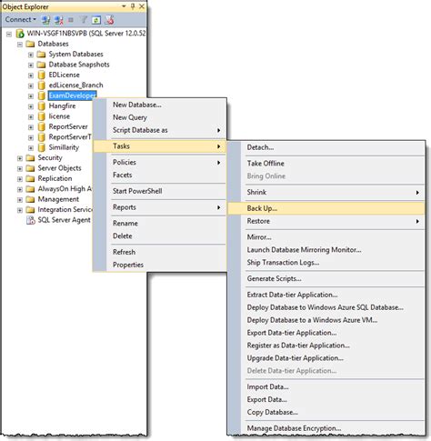Select the Server Objects tree item
431x441 pixels.
(x=59, y=168)
